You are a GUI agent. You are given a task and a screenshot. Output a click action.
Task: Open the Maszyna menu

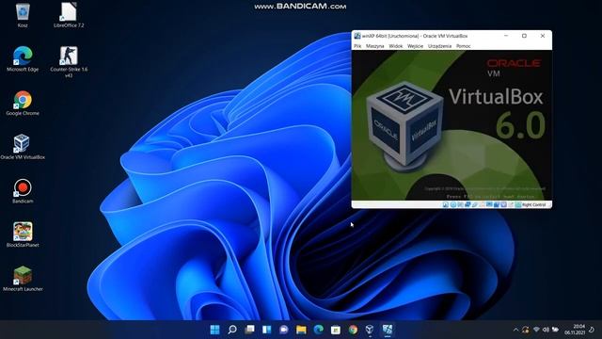[x=374, y=46]
